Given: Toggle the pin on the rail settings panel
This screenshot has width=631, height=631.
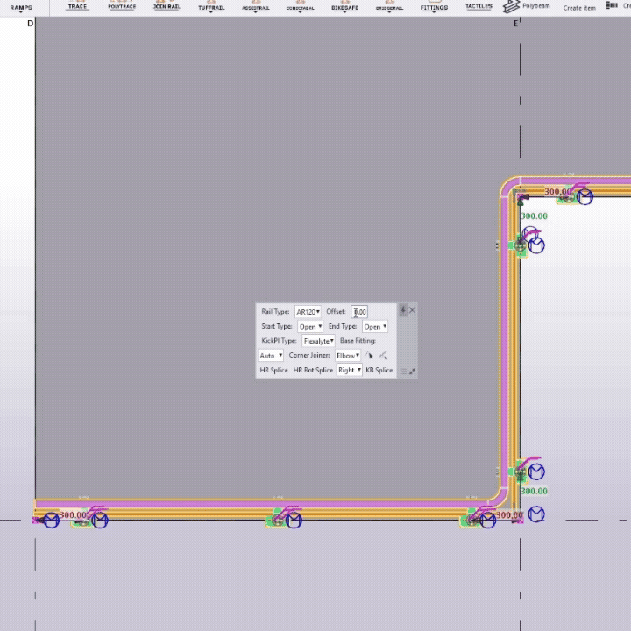Looking at the screenshot, I should pos(403,310).
